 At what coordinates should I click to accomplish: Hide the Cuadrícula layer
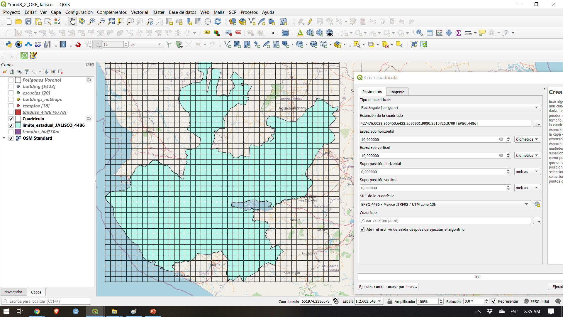(x=11, y=119)
